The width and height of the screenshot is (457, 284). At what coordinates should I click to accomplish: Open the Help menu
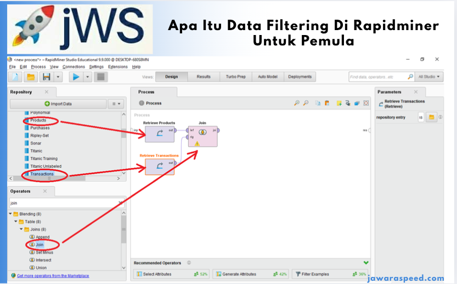pyautogui.click(x=136, y=67)
